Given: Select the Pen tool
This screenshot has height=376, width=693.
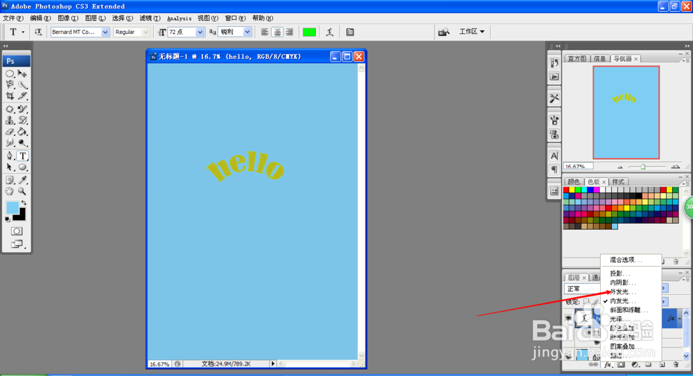Looking at the screenshot, I should (x=10, y=156).
